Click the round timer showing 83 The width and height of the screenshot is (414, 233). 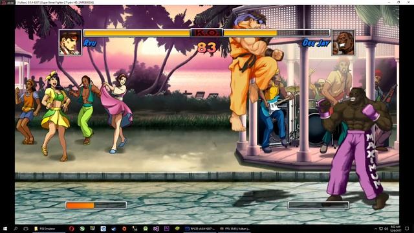click(207, 47)
